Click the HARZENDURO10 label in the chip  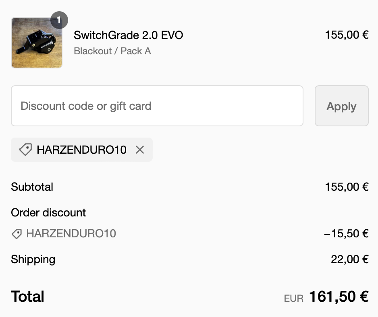pyautogui.click(x=81, y=150)
